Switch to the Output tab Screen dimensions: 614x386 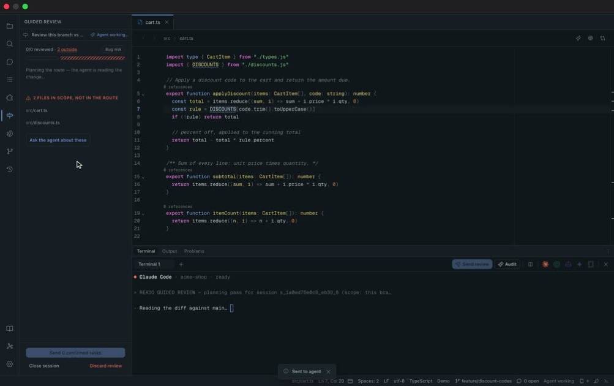tap(170, 251)
